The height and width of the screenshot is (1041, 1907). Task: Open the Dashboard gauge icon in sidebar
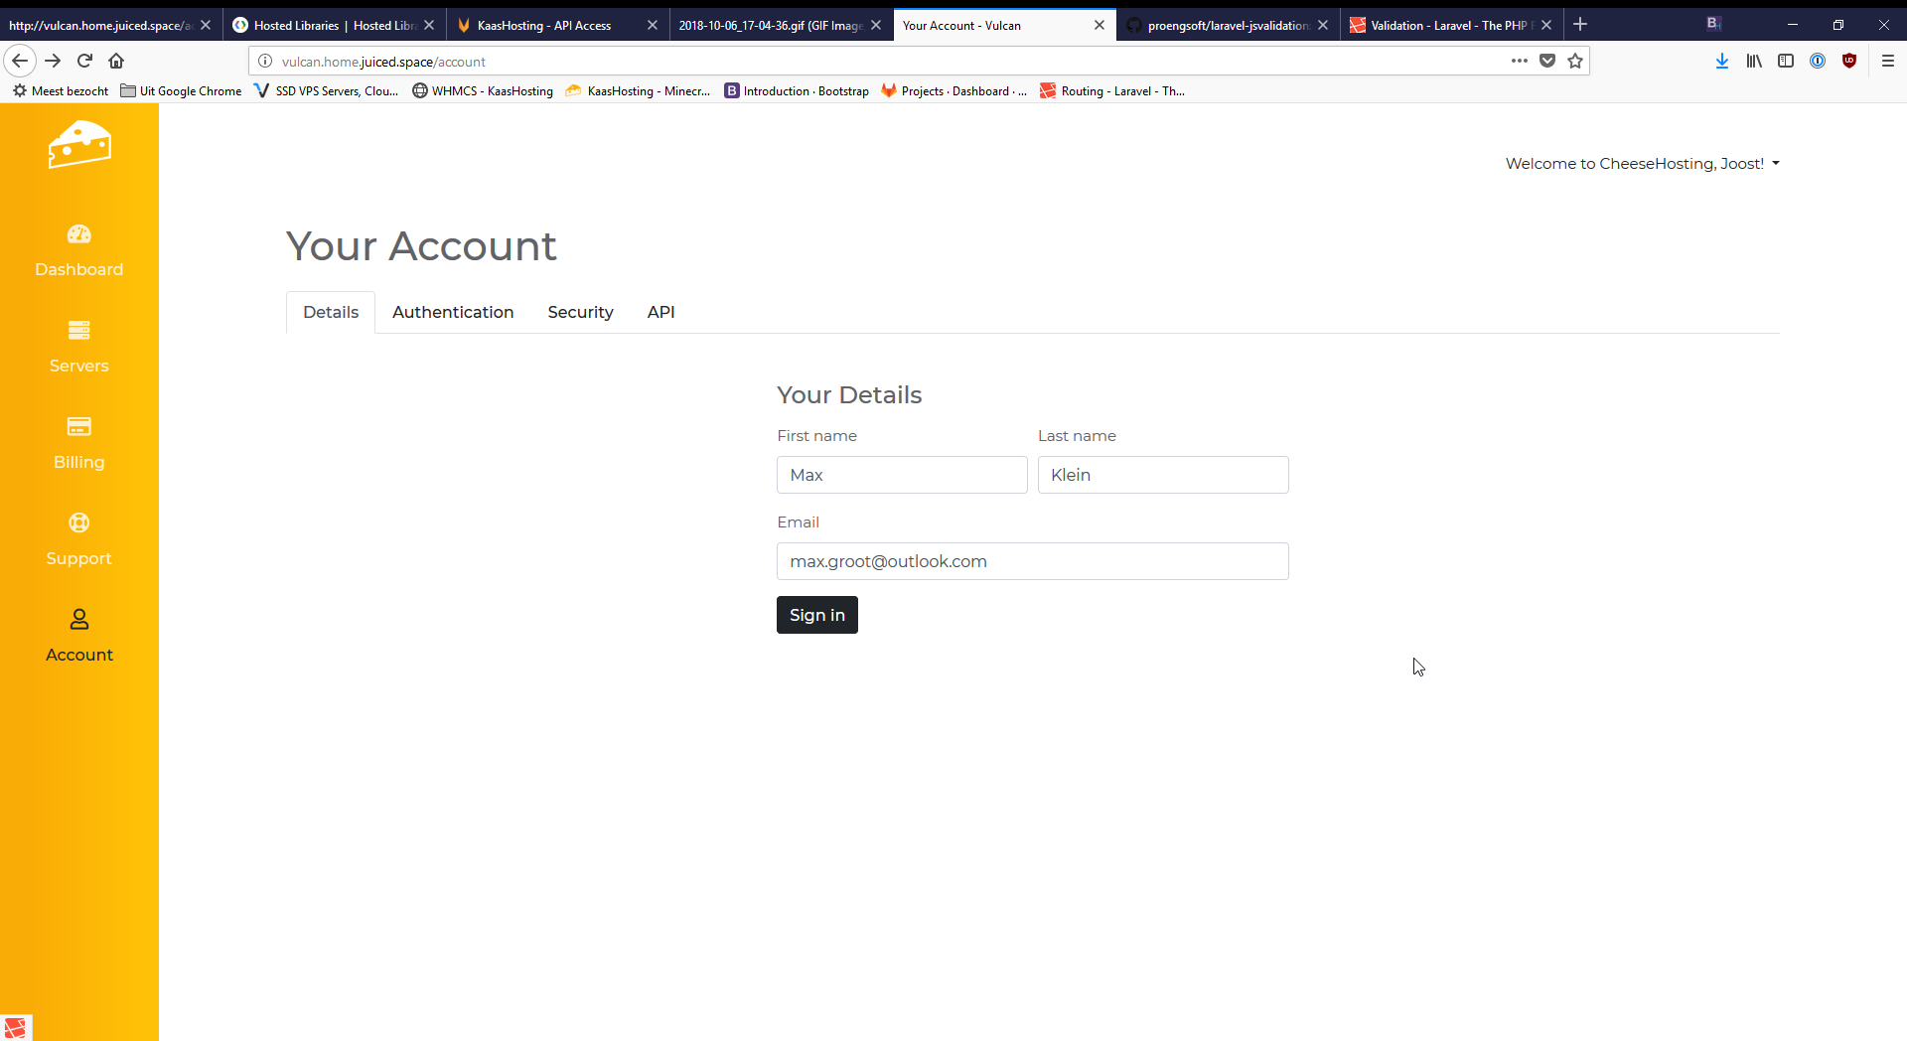pos(79,234)
